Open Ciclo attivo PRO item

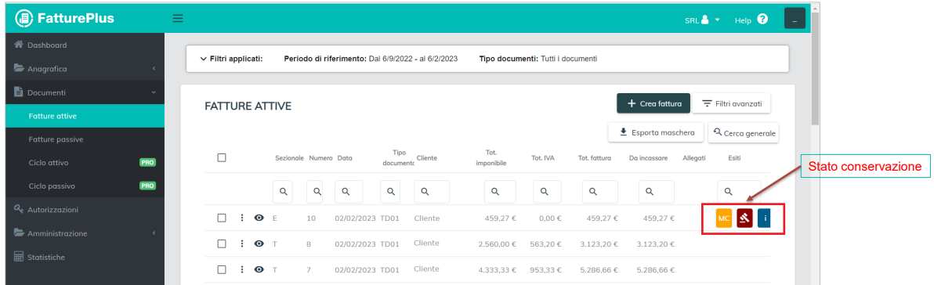pos(85,162)
